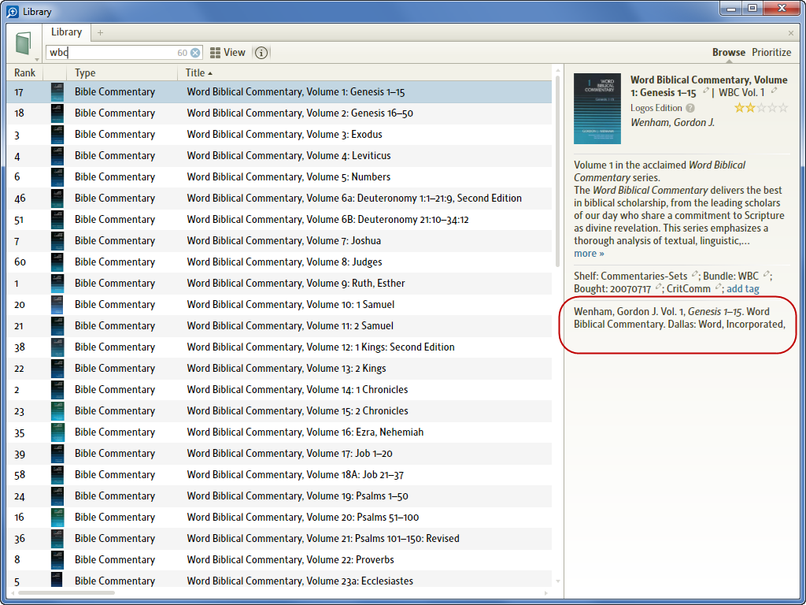
Task: Select Word Biblical Commentary, Volume 14: 1 Chronicles
Action: (x=279, y=389)
